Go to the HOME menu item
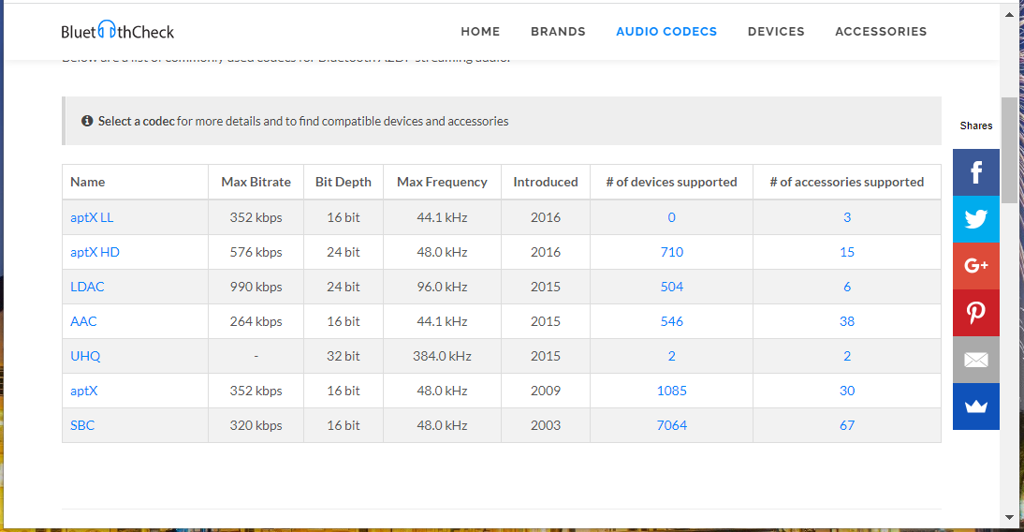The width and height of the screenshot is (1024, 532). click(x=480, y=31)
